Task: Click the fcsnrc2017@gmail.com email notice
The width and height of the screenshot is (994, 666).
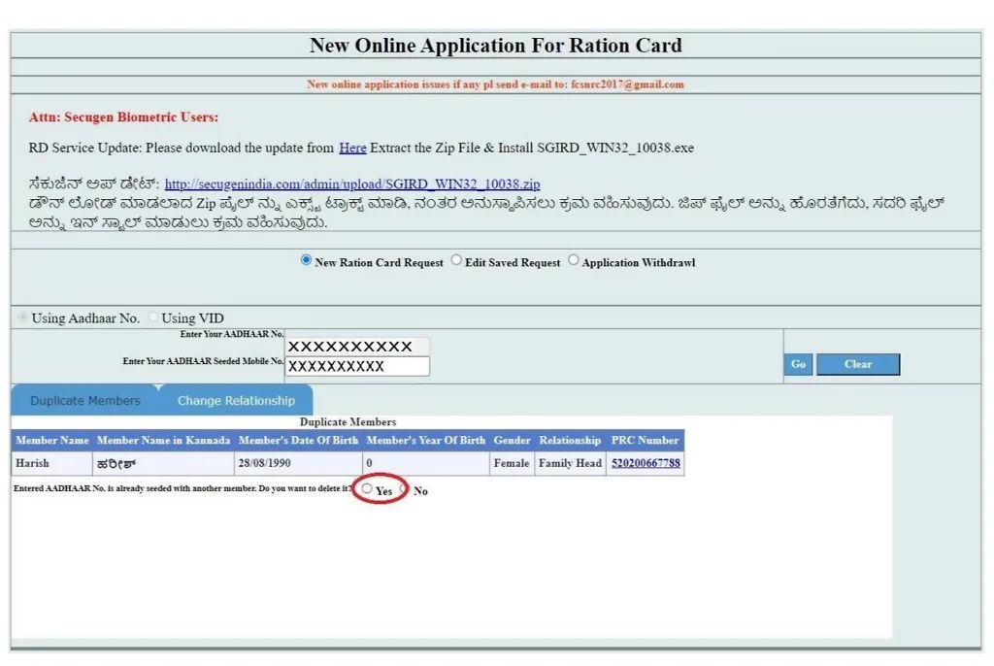Action: pyautogui.click(x=496, y=84)
